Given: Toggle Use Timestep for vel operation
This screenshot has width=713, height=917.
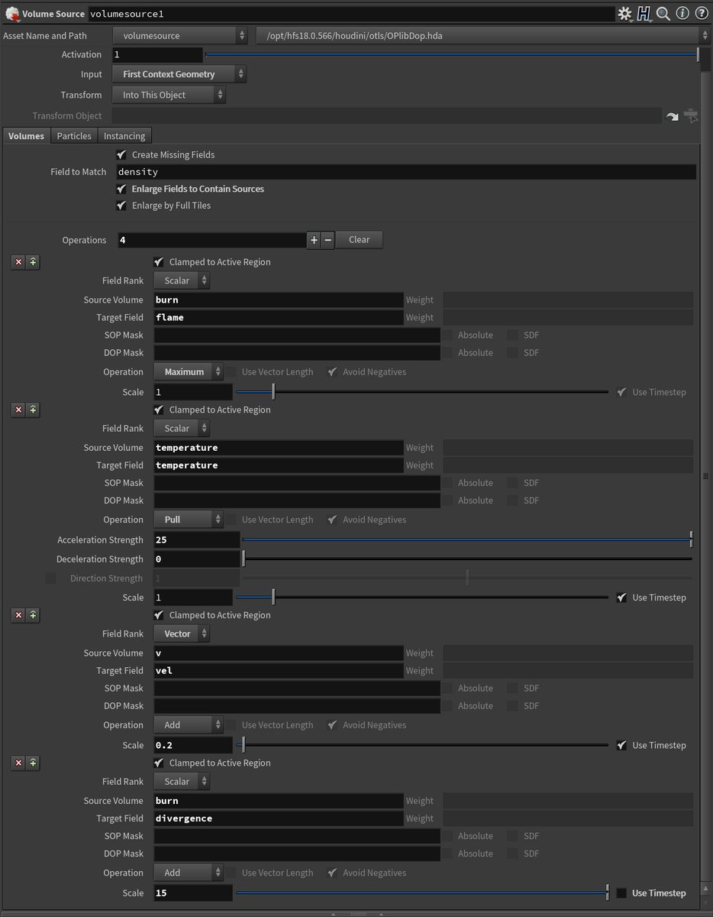Looking at the screenshot, I should tap(622, 746).
